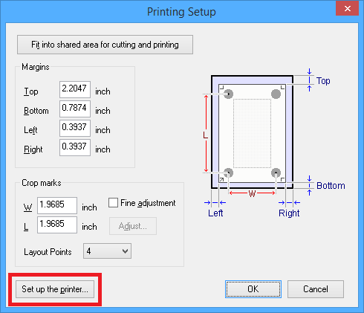This screenshot has height=313, width=364.
Task: Click the red W width indicator in diagram
Action: point(252,193)
